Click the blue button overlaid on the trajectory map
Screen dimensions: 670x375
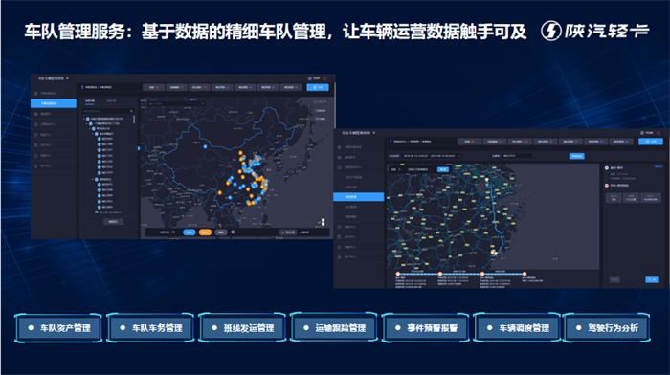pyautogui.click(x=443, y=169)
